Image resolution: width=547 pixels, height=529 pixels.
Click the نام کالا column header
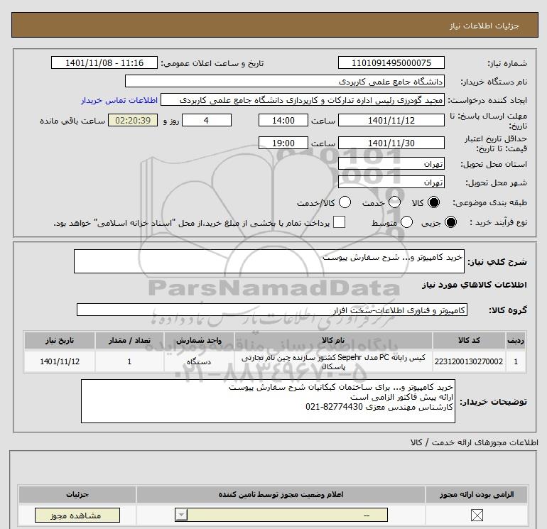coord(333,340)
